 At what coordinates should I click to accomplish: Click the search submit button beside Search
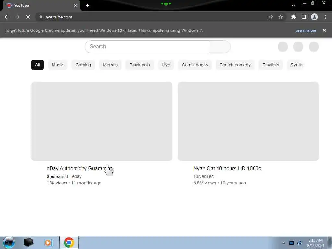[220, 47]
